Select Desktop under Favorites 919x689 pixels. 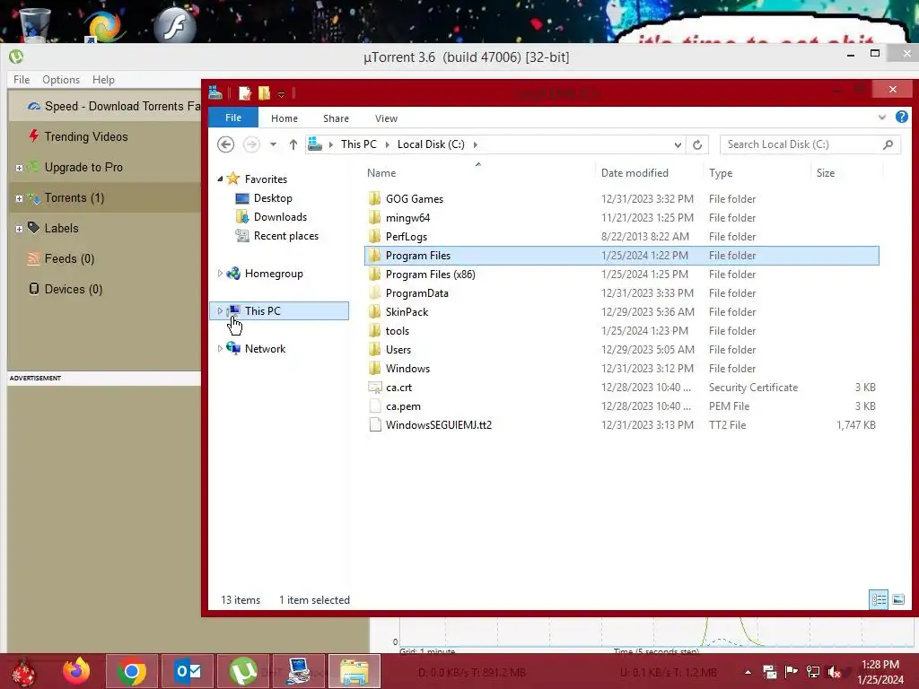[x=273, y=198]
